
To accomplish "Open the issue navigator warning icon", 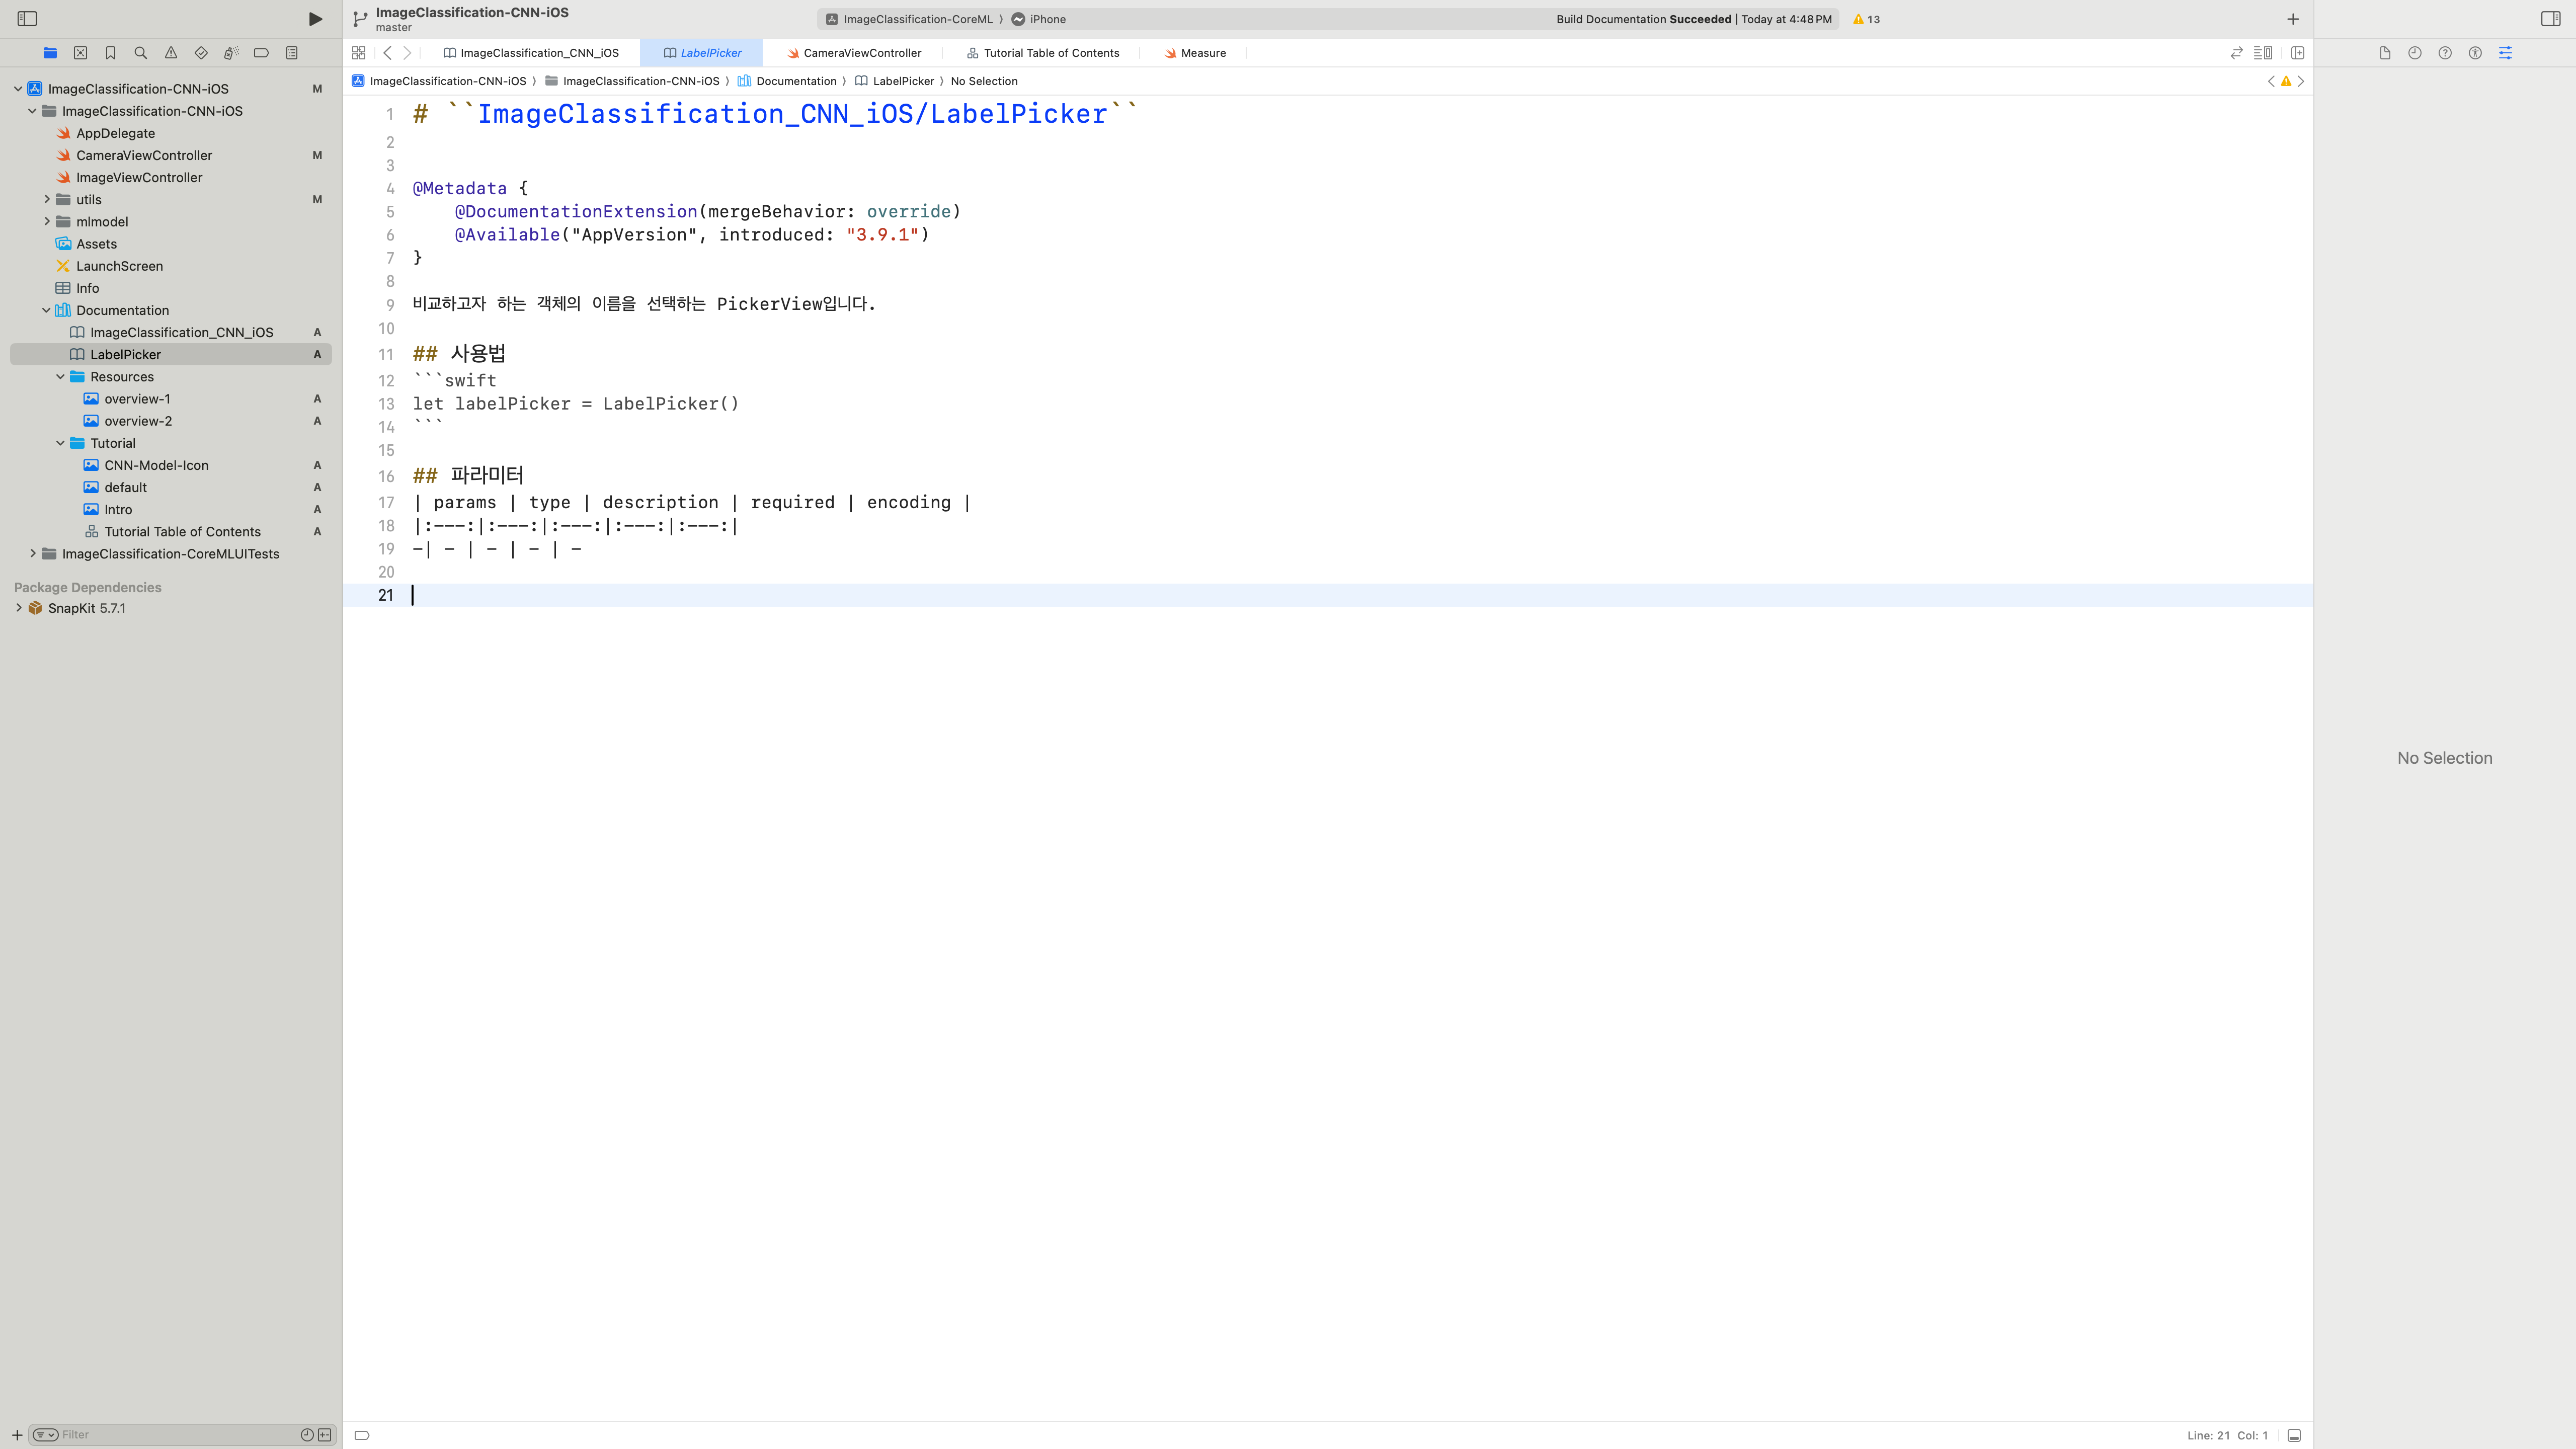I will coord(171,53).
